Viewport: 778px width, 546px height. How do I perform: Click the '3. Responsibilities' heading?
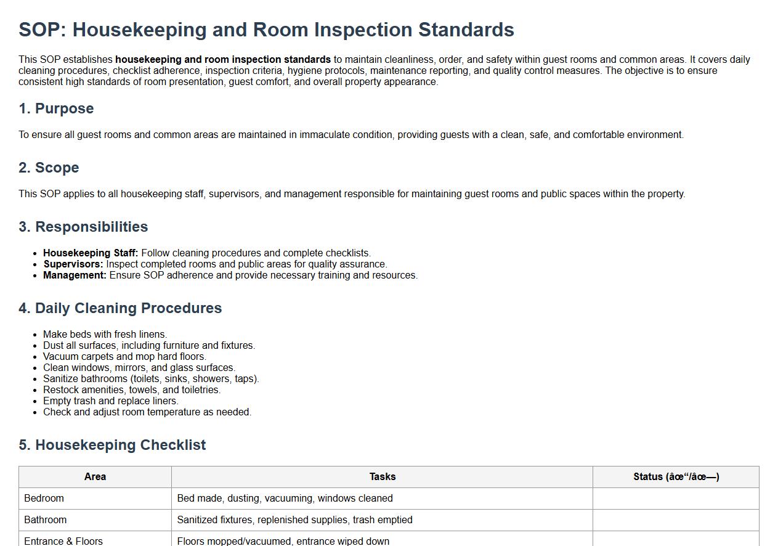click(83, 227)
